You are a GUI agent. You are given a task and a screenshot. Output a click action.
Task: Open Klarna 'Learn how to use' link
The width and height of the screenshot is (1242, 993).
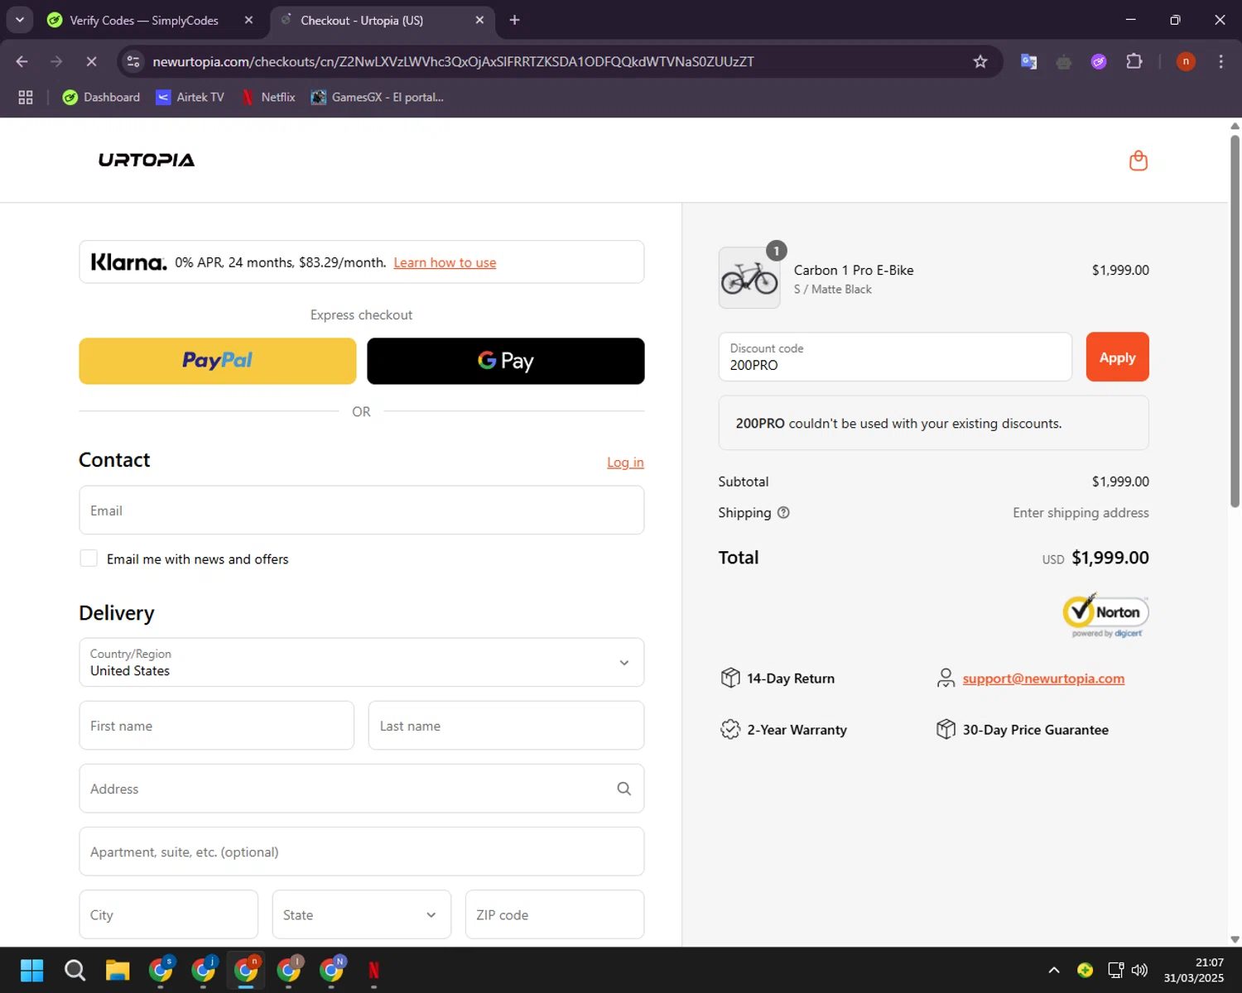coord(445,262)
